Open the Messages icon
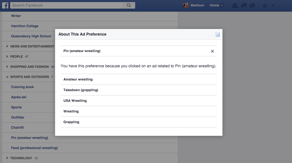 [x=244, y=6]
